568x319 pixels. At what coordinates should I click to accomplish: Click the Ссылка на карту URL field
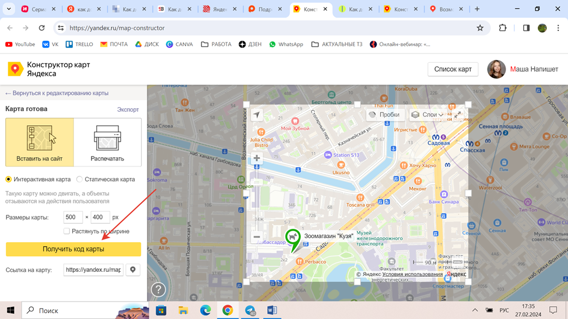[93, 270]
